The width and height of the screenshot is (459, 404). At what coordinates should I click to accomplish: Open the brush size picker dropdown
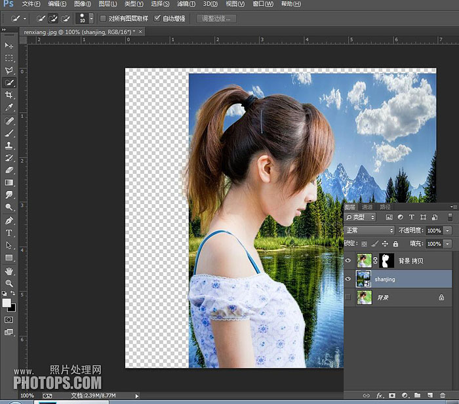pyautogui.click(x=91, y=18)
